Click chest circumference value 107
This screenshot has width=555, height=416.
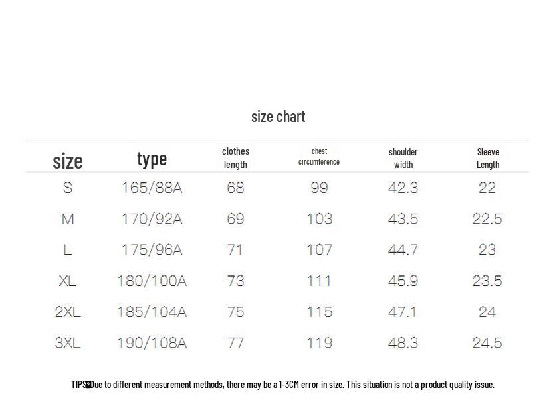[319, 250]
